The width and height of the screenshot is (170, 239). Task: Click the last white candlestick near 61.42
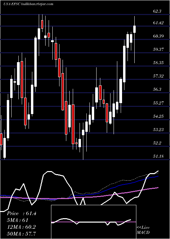(134, 29)
